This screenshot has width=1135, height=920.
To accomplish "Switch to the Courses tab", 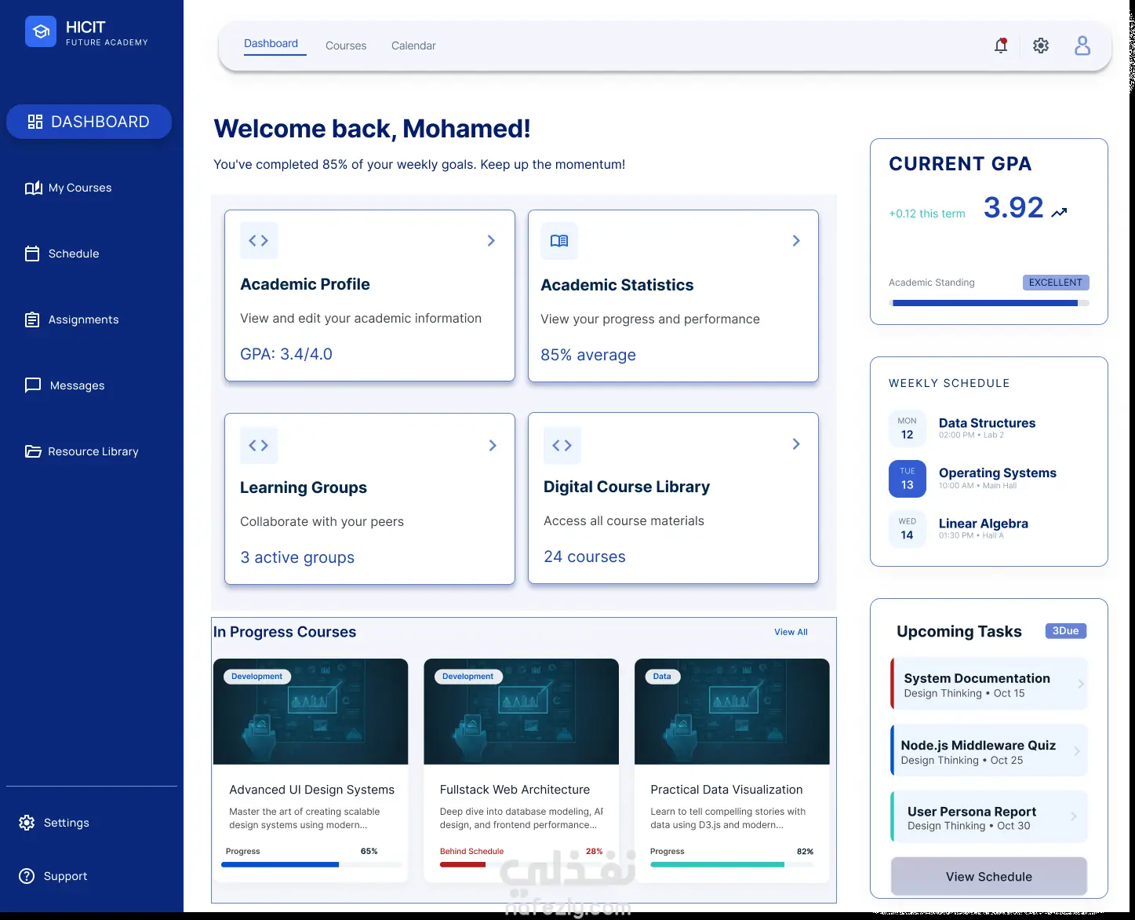I will [x=346, y=46].
